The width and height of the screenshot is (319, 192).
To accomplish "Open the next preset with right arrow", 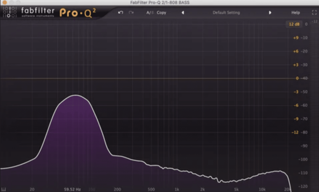I will (x=270, y=12).
